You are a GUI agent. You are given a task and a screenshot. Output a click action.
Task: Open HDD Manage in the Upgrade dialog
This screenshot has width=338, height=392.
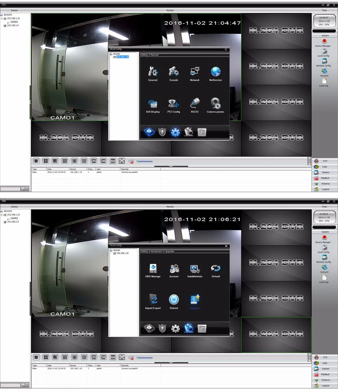coord(153,270)
